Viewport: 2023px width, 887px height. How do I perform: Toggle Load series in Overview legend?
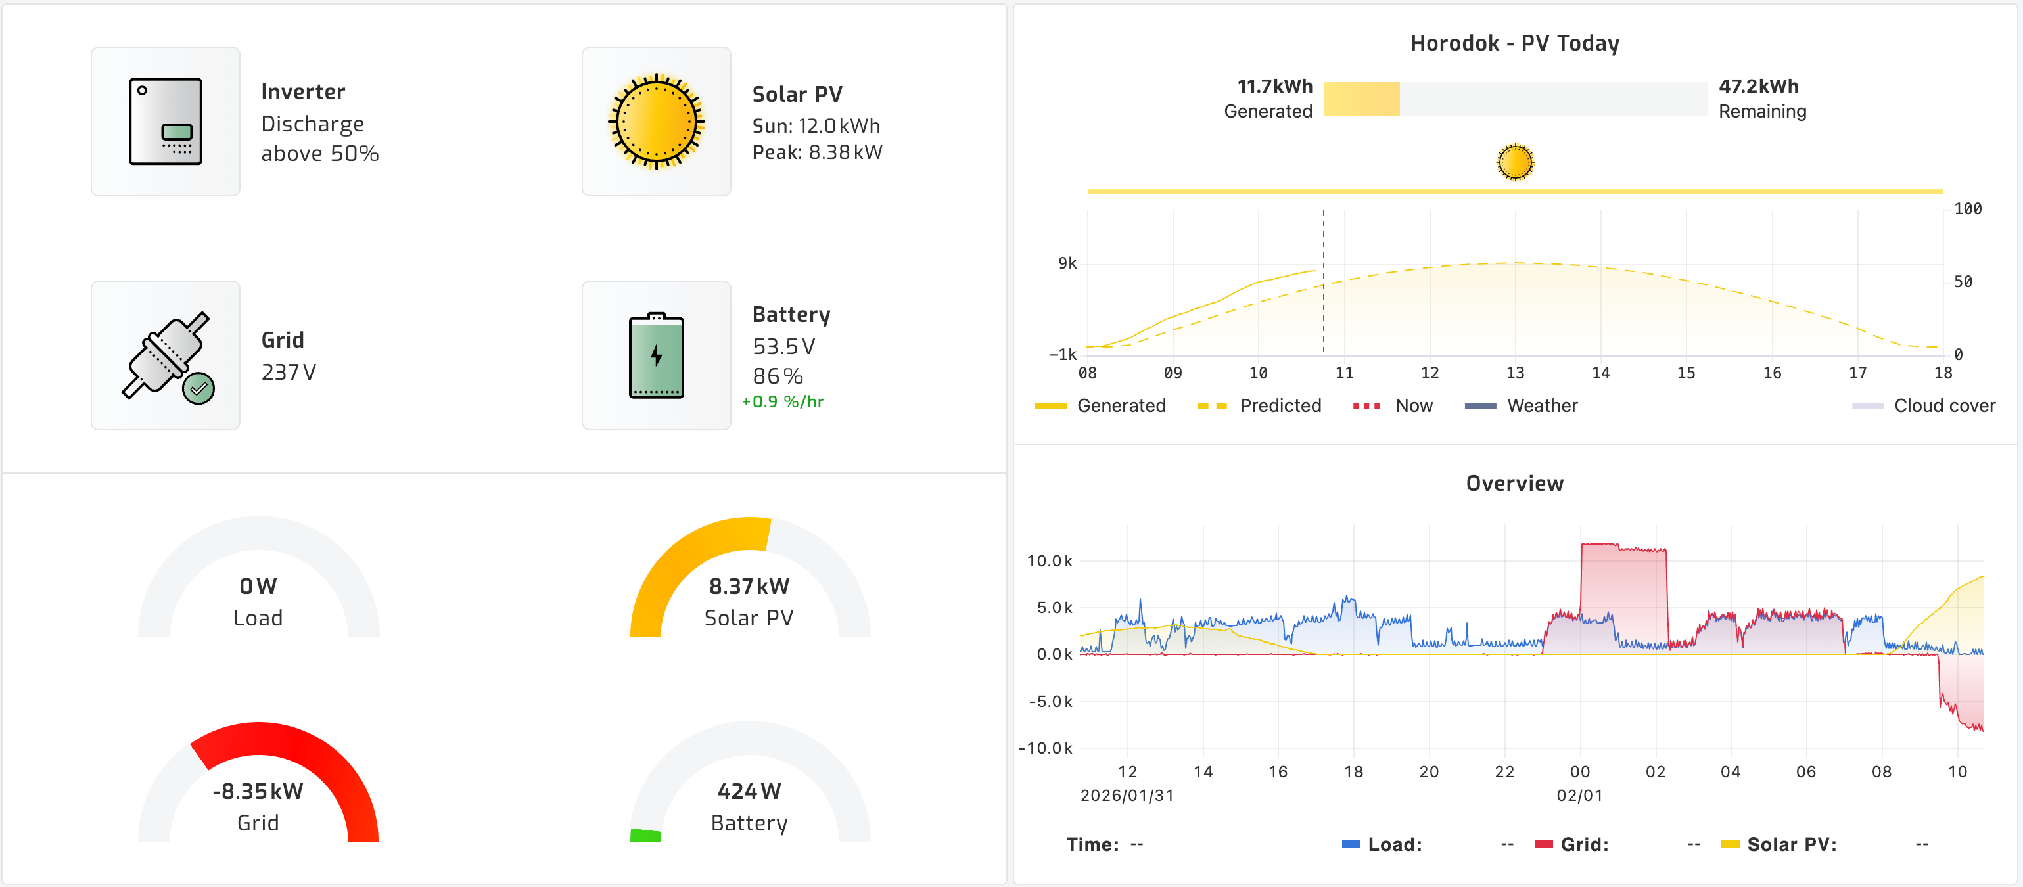pos(1394,844)
